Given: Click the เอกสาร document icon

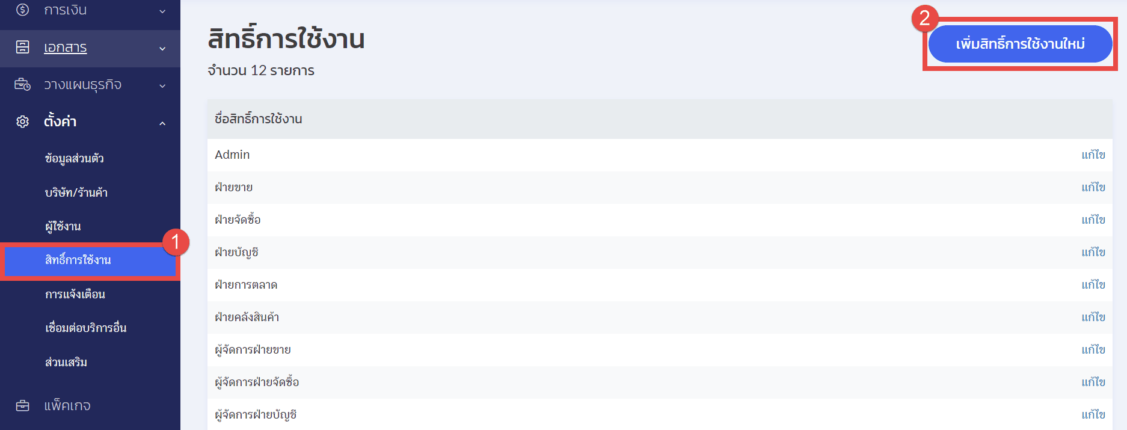Looking at the screenshot, I should [x=22, y=47].
